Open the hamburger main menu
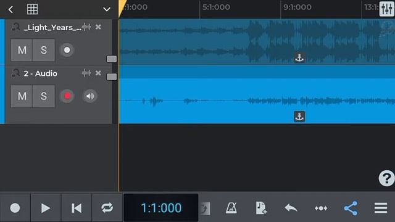The height and width of the screenshot is (222, 395). tap(381, 208)
